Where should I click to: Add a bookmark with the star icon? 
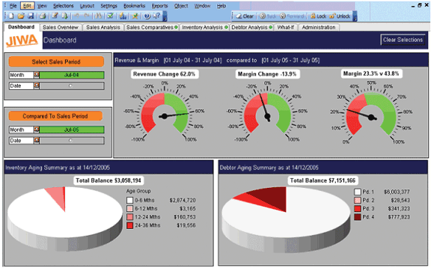tap(135, 16)
